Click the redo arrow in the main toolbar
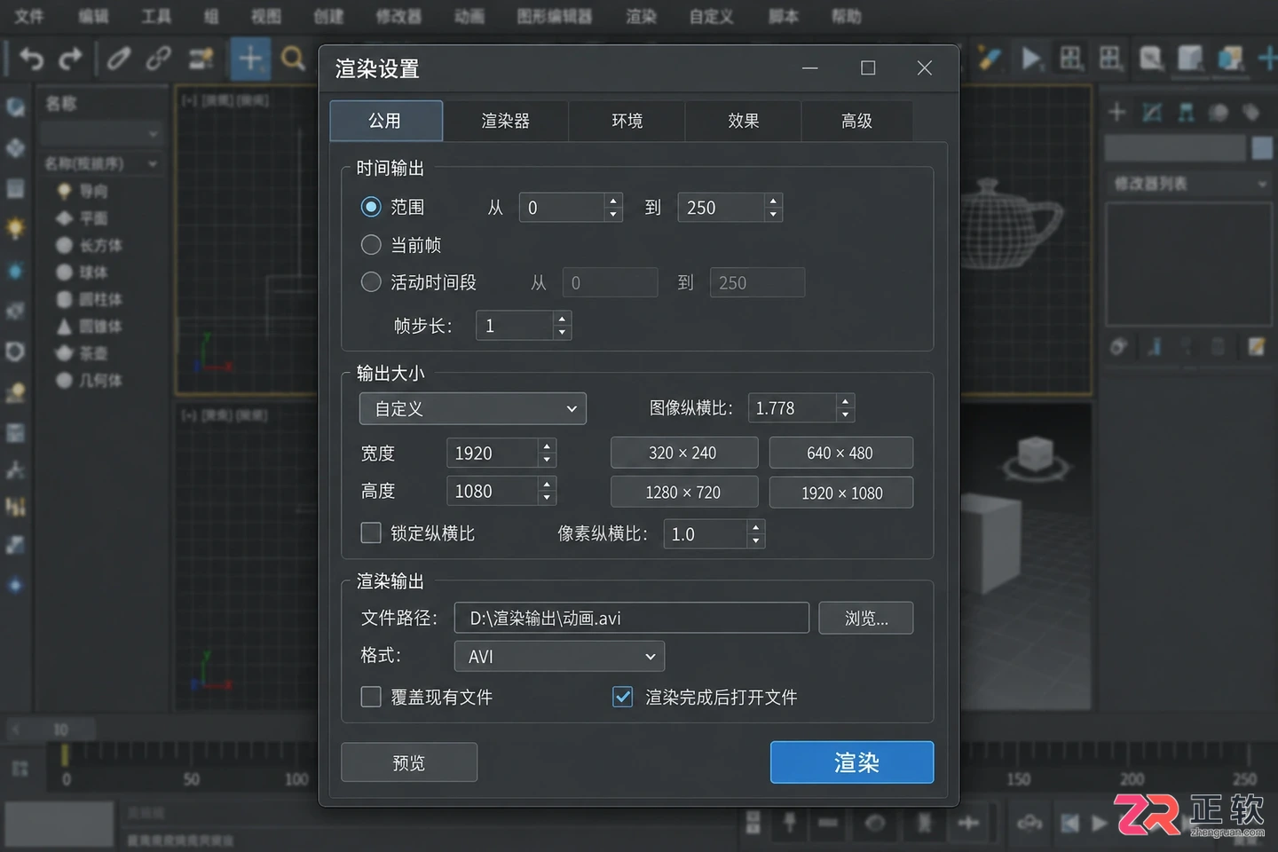This screenshot has width=1278, height=852. click(70, 59)
